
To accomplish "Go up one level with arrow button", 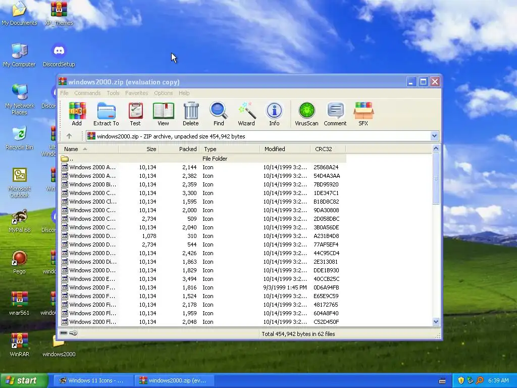I will click(69, 136).
